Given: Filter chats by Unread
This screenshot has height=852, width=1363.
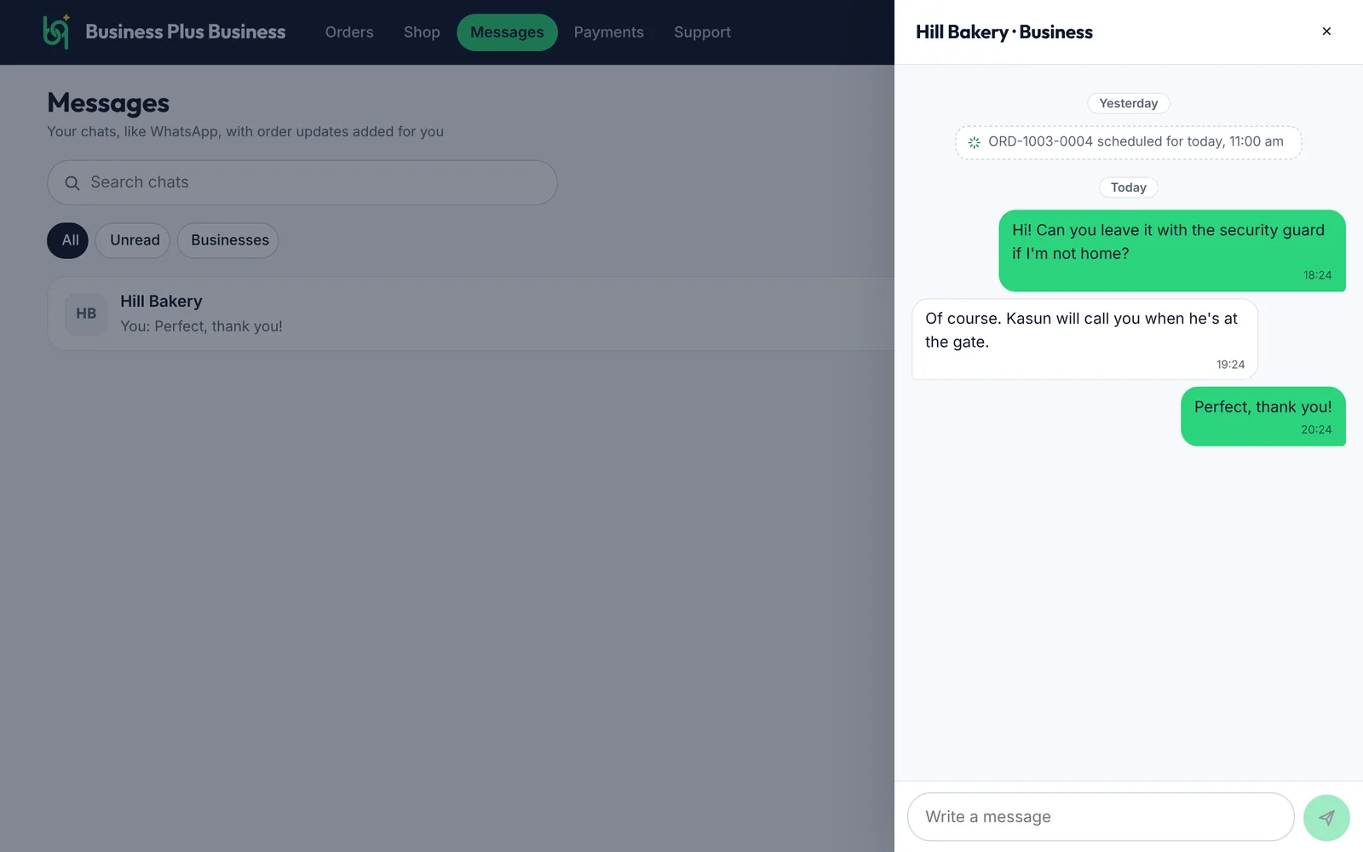Looking at the screenshot, I should coord(135,240).
